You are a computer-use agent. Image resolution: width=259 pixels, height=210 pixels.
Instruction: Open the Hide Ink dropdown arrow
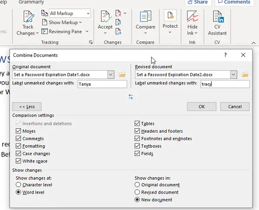196,33
